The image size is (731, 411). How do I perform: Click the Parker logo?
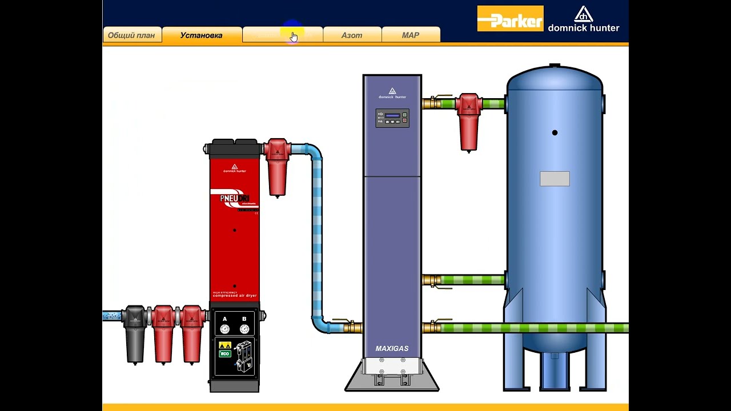pos(510,18)
